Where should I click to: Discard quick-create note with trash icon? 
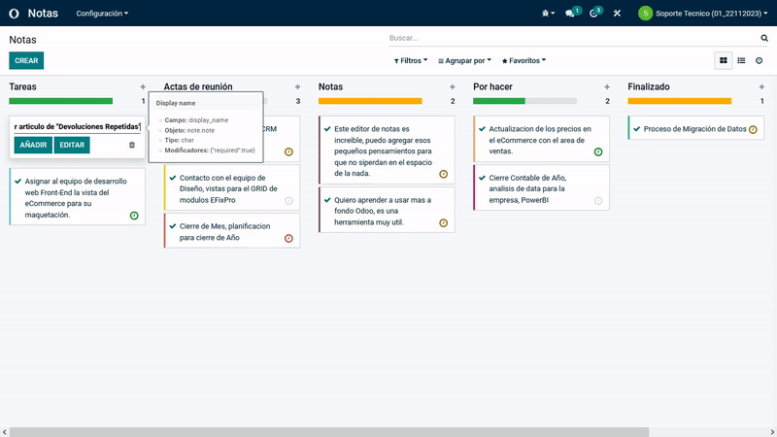pyautogui.click(x=132, y=145)
